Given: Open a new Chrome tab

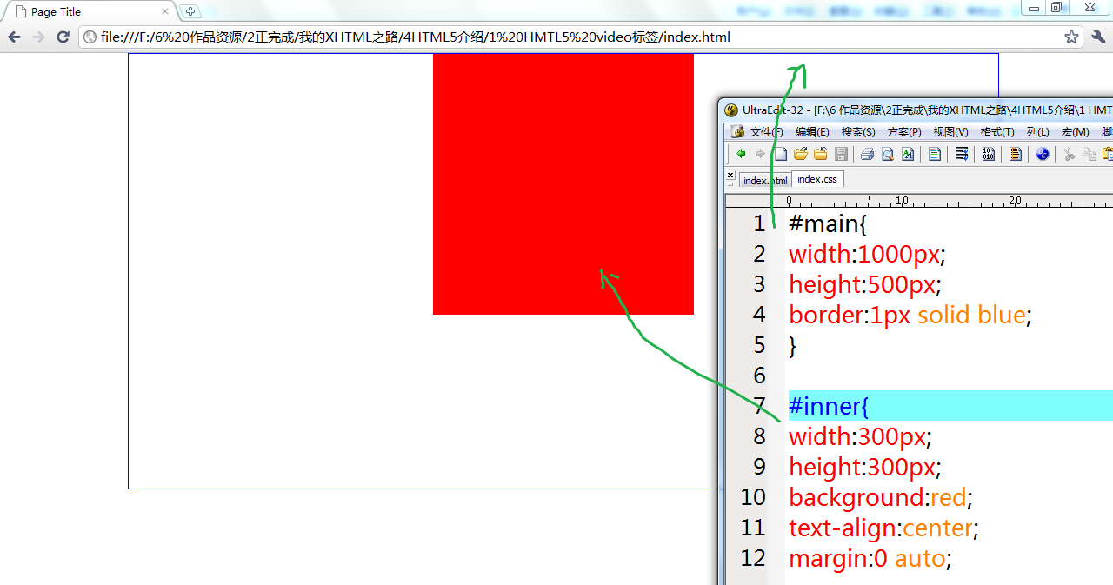Looking at the screenshot, I should tap(190, 11).
